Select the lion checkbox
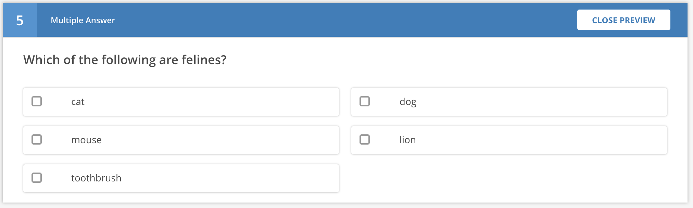The image size is (693, 208). [365, 139]
